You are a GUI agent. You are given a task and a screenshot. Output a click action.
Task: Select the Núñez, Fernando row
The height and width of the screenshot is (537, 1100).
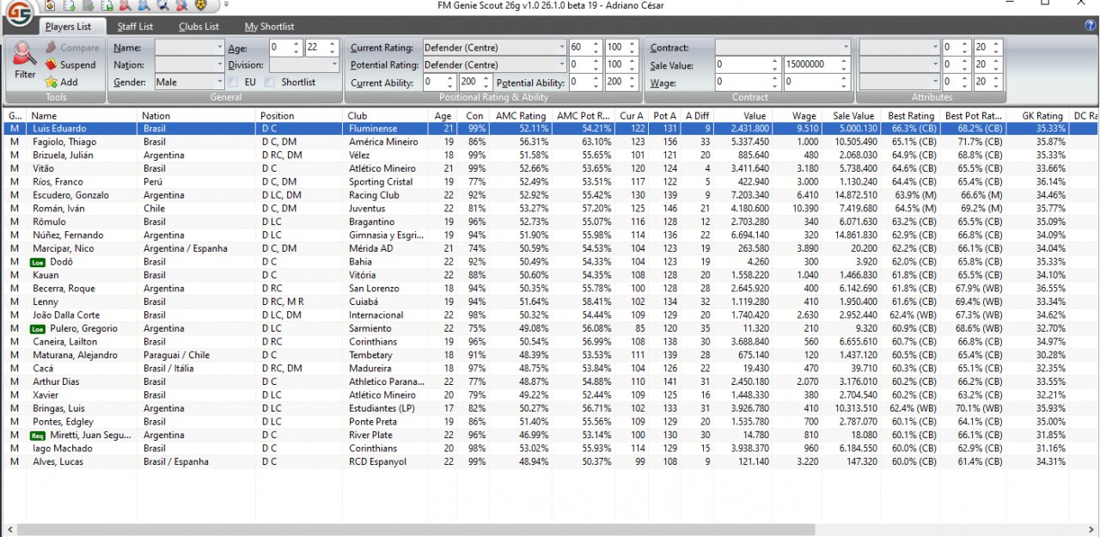550,235
